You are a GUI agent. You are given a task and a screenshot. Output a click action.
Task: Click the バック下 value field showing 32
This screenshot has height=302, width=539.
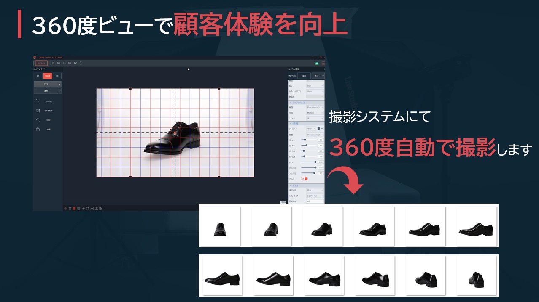pos(321,145)
